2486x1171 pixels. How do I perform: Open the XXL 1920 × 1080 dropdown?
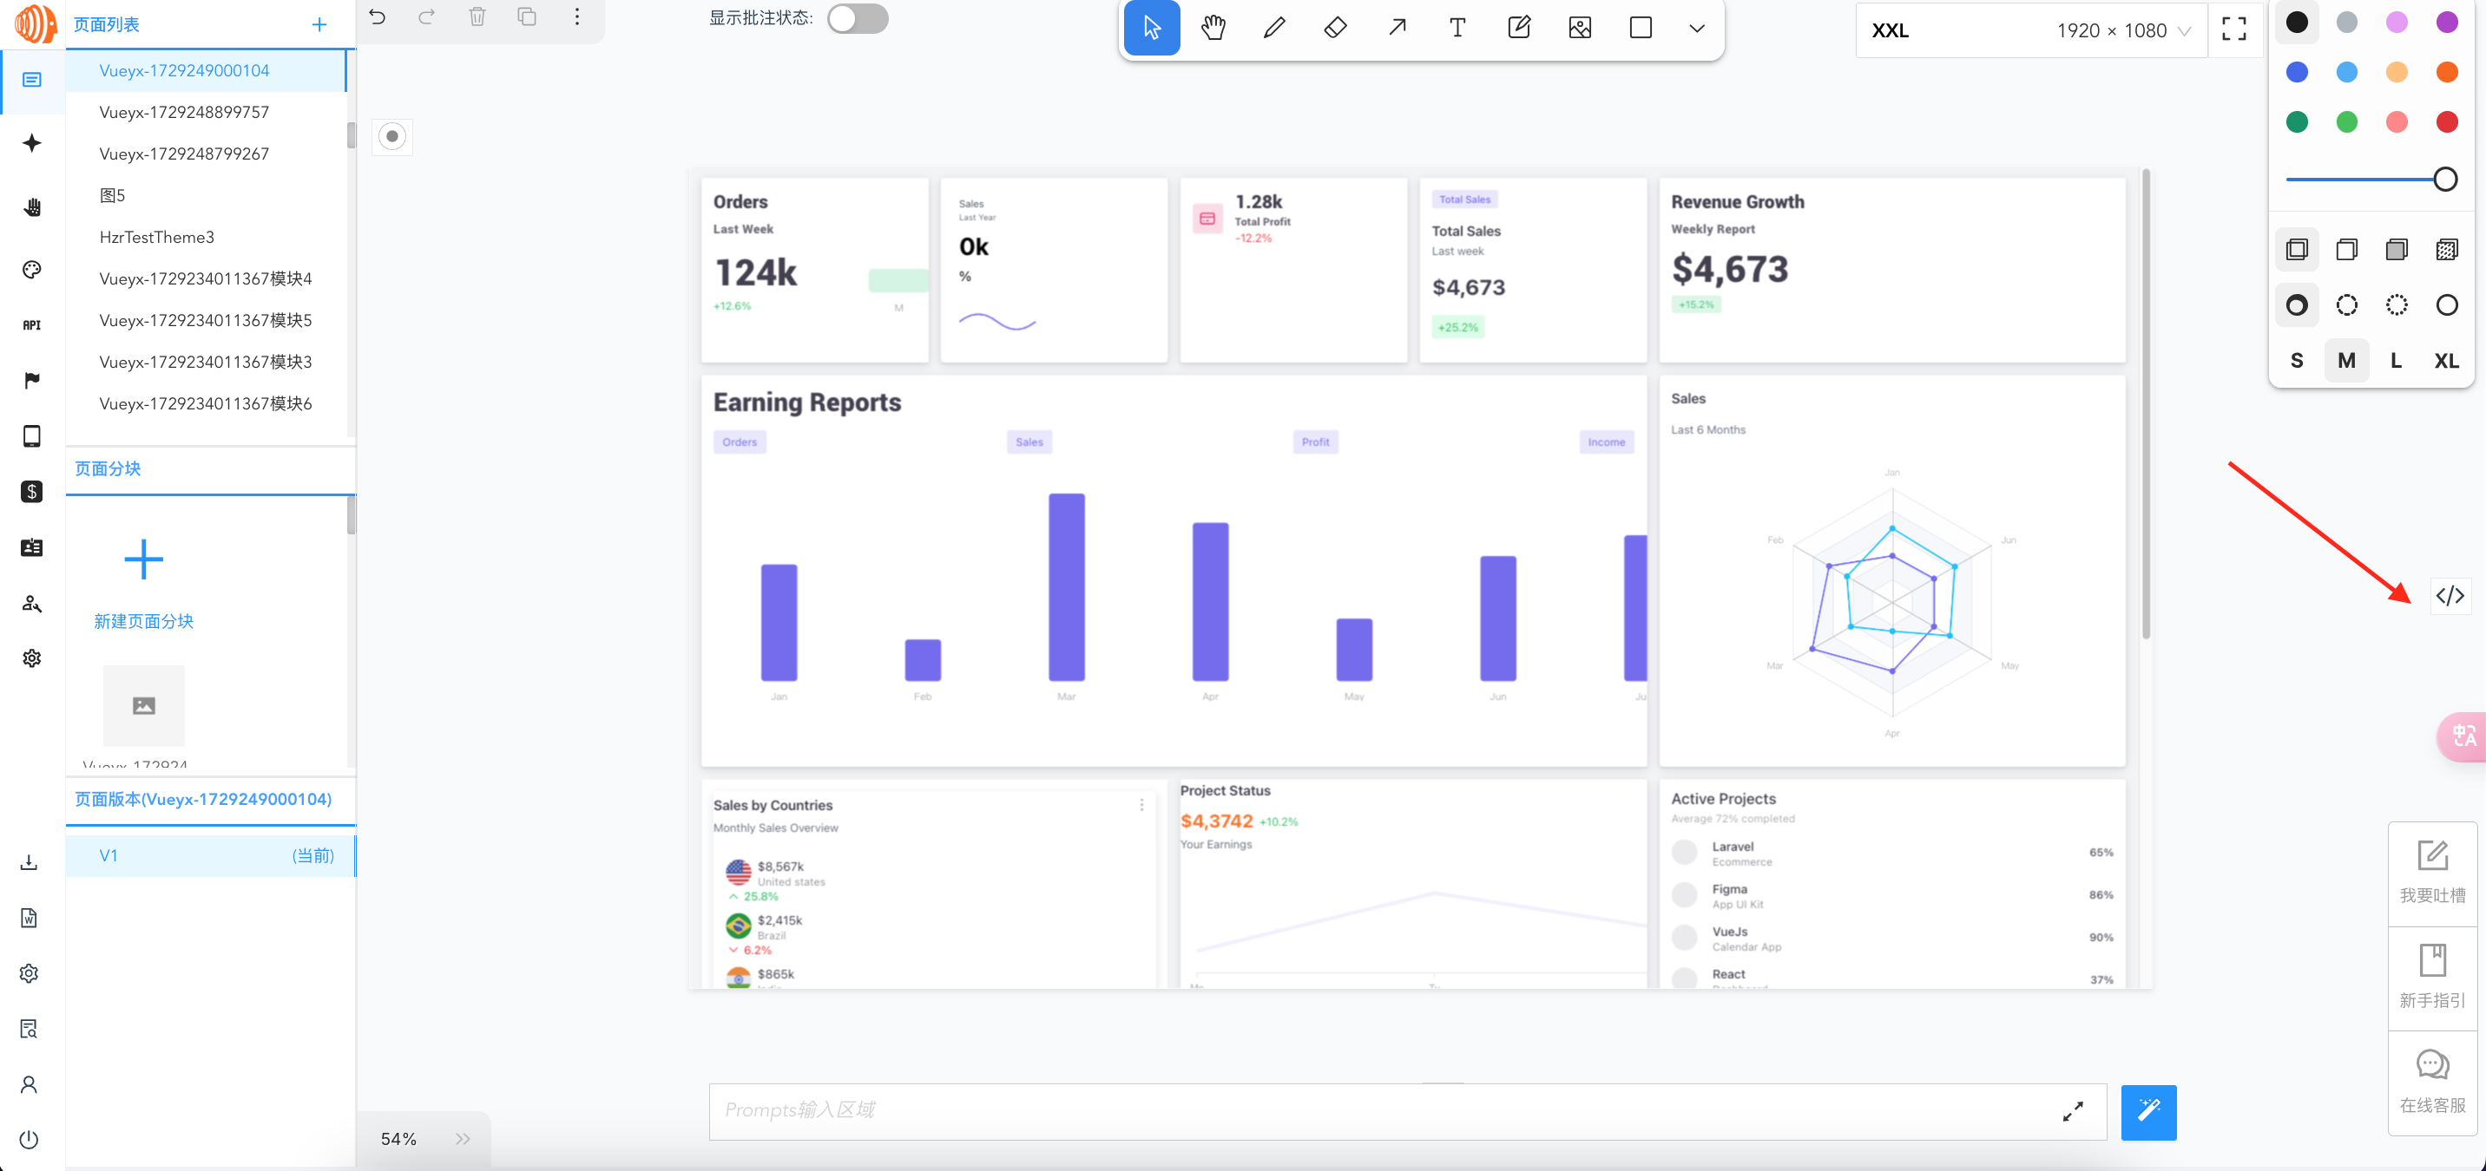[2030, 29]
